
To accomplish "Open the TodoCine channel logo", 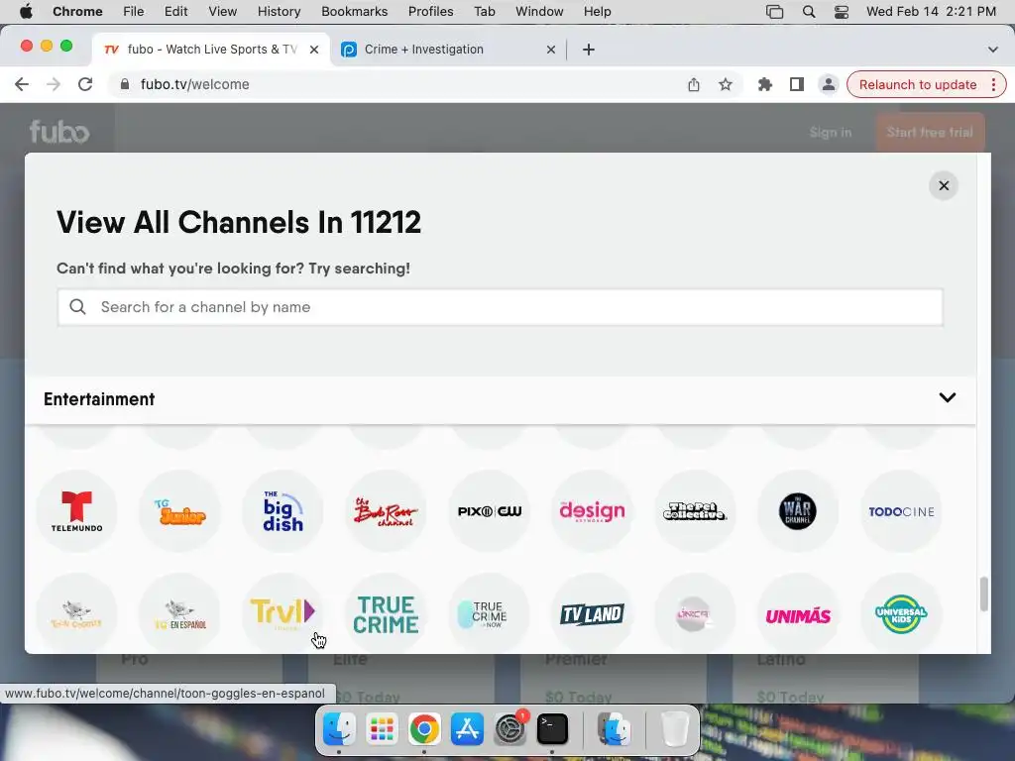I will coord(901,511).
